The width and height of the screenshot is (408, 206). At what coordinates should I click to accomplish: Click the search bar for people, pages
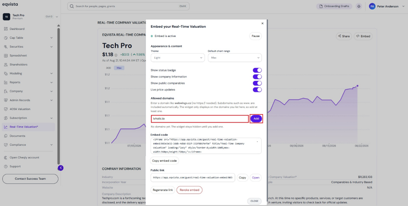click(128, 6)
